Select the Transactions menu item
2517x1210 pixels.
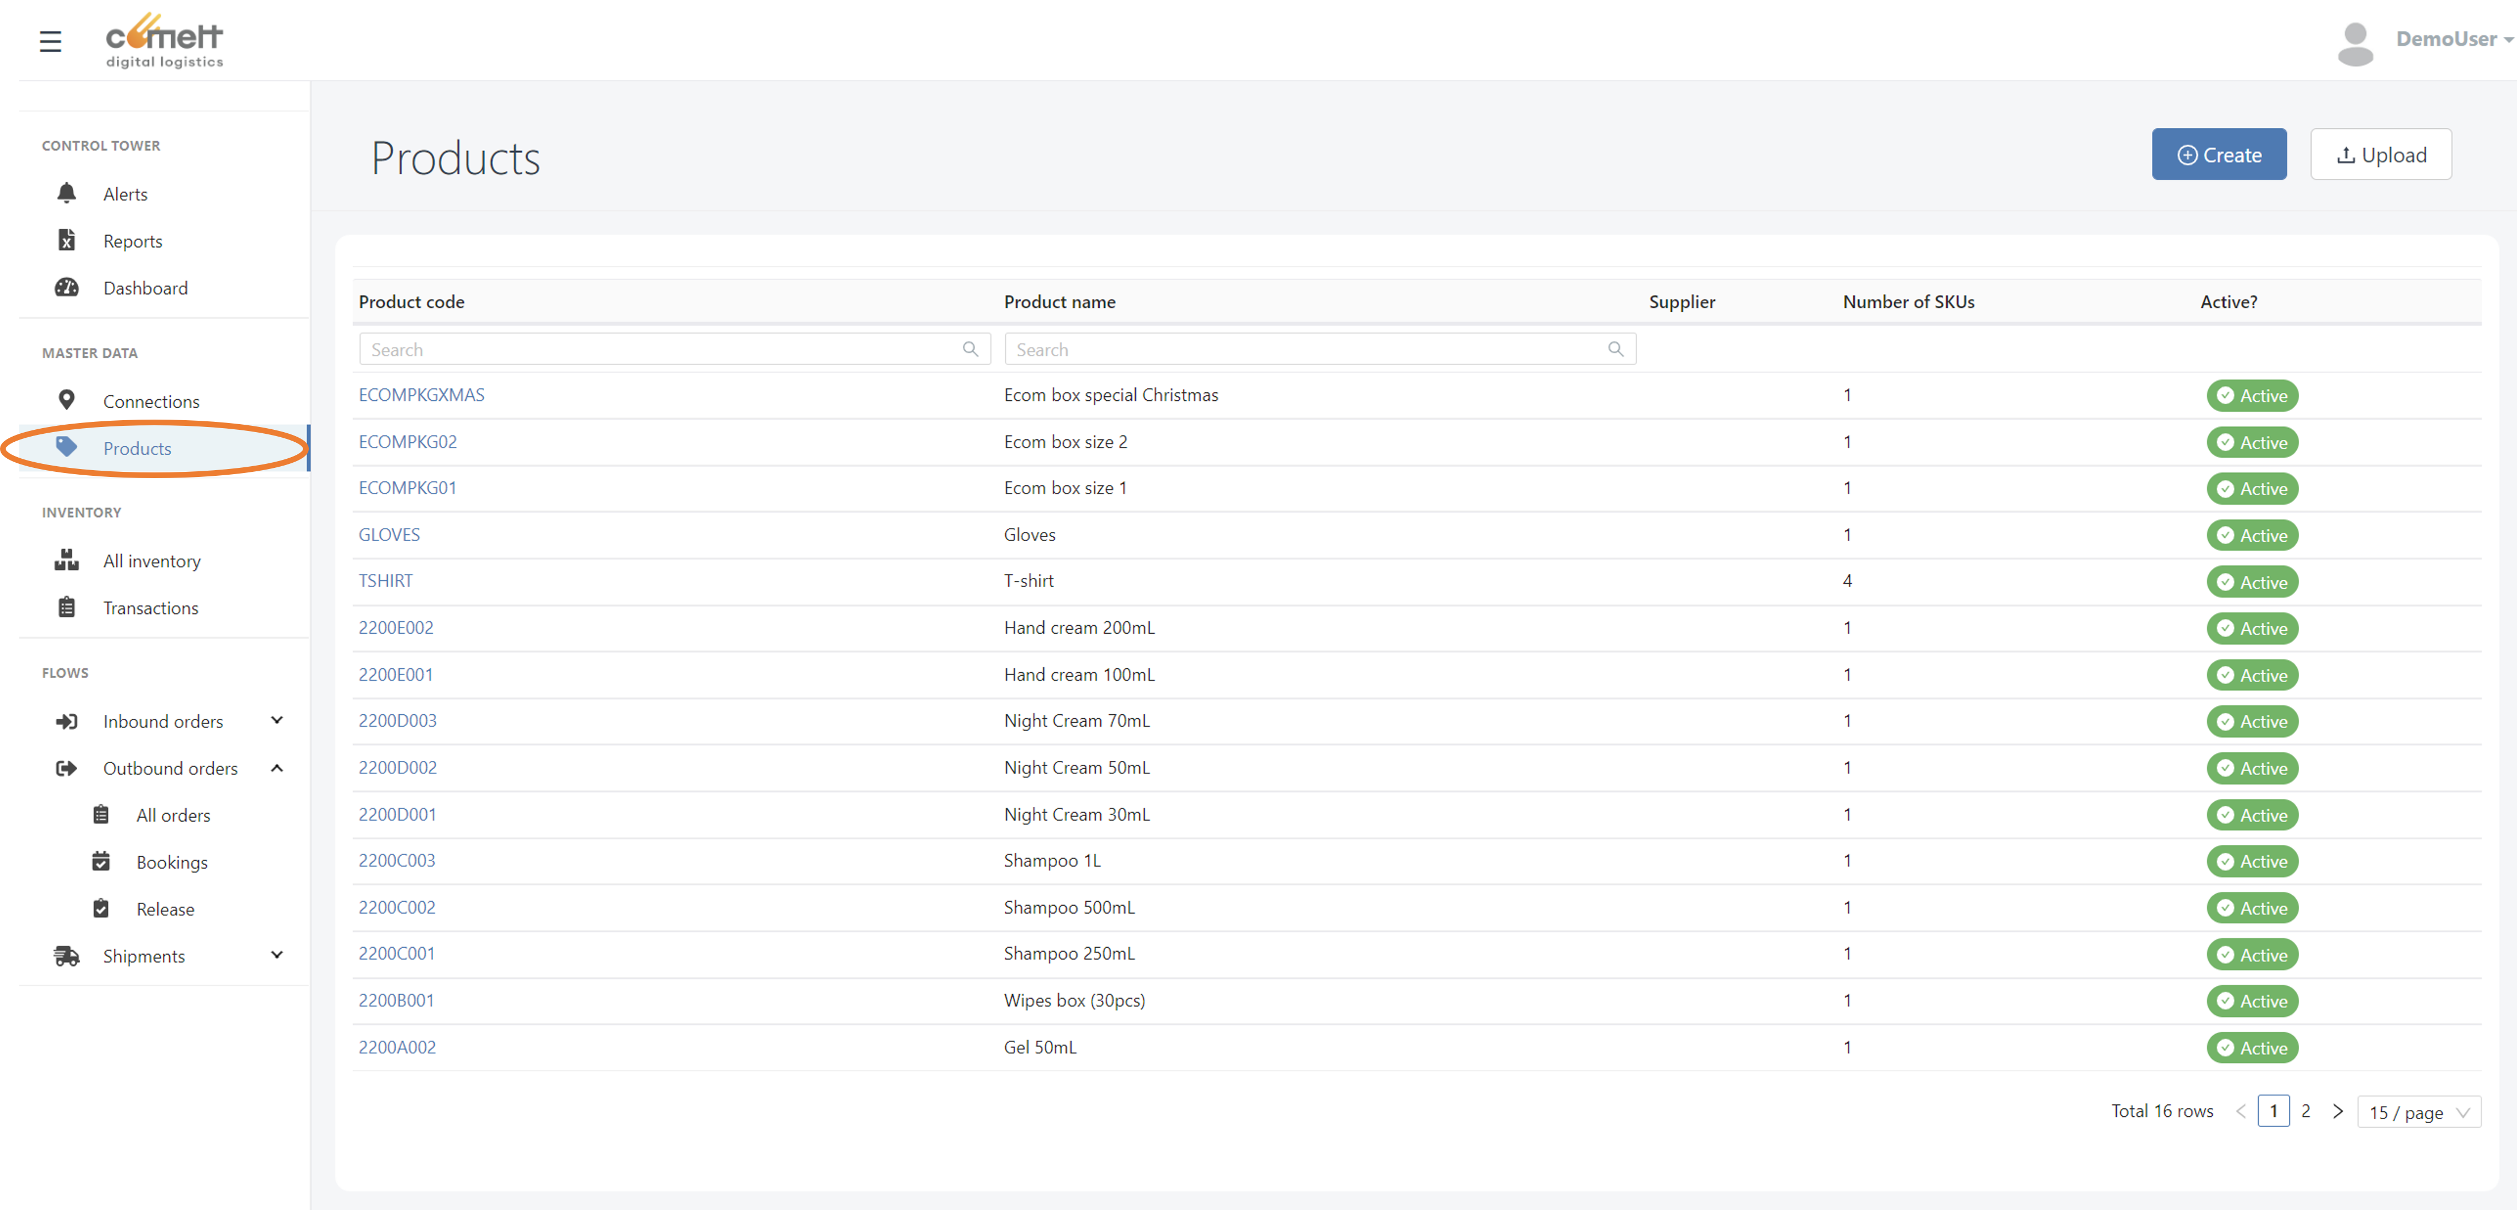point(150,608)
